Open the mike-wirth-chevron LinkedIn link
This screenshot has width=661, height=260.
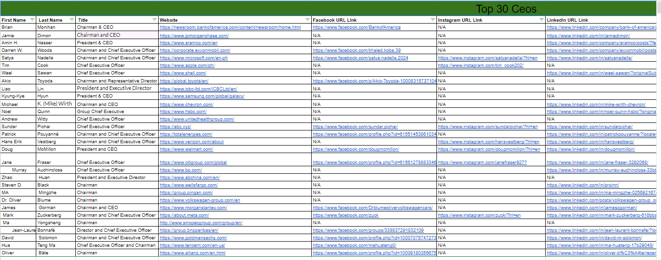[x=596, y=105]
